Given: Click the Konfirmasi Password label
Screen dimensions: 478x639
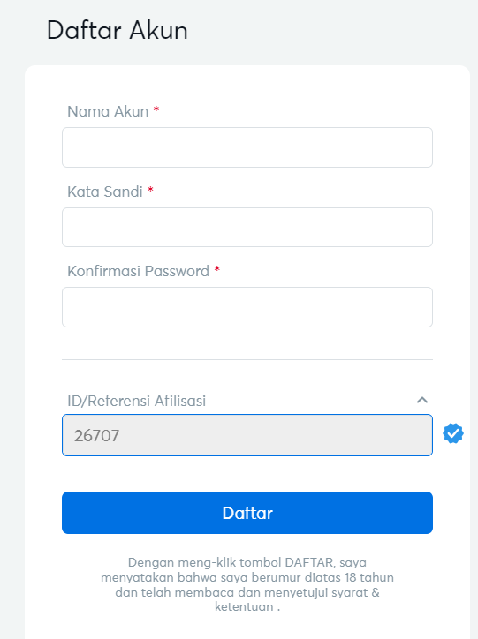Looking at the screenshot, I should [x=138, y=271].
